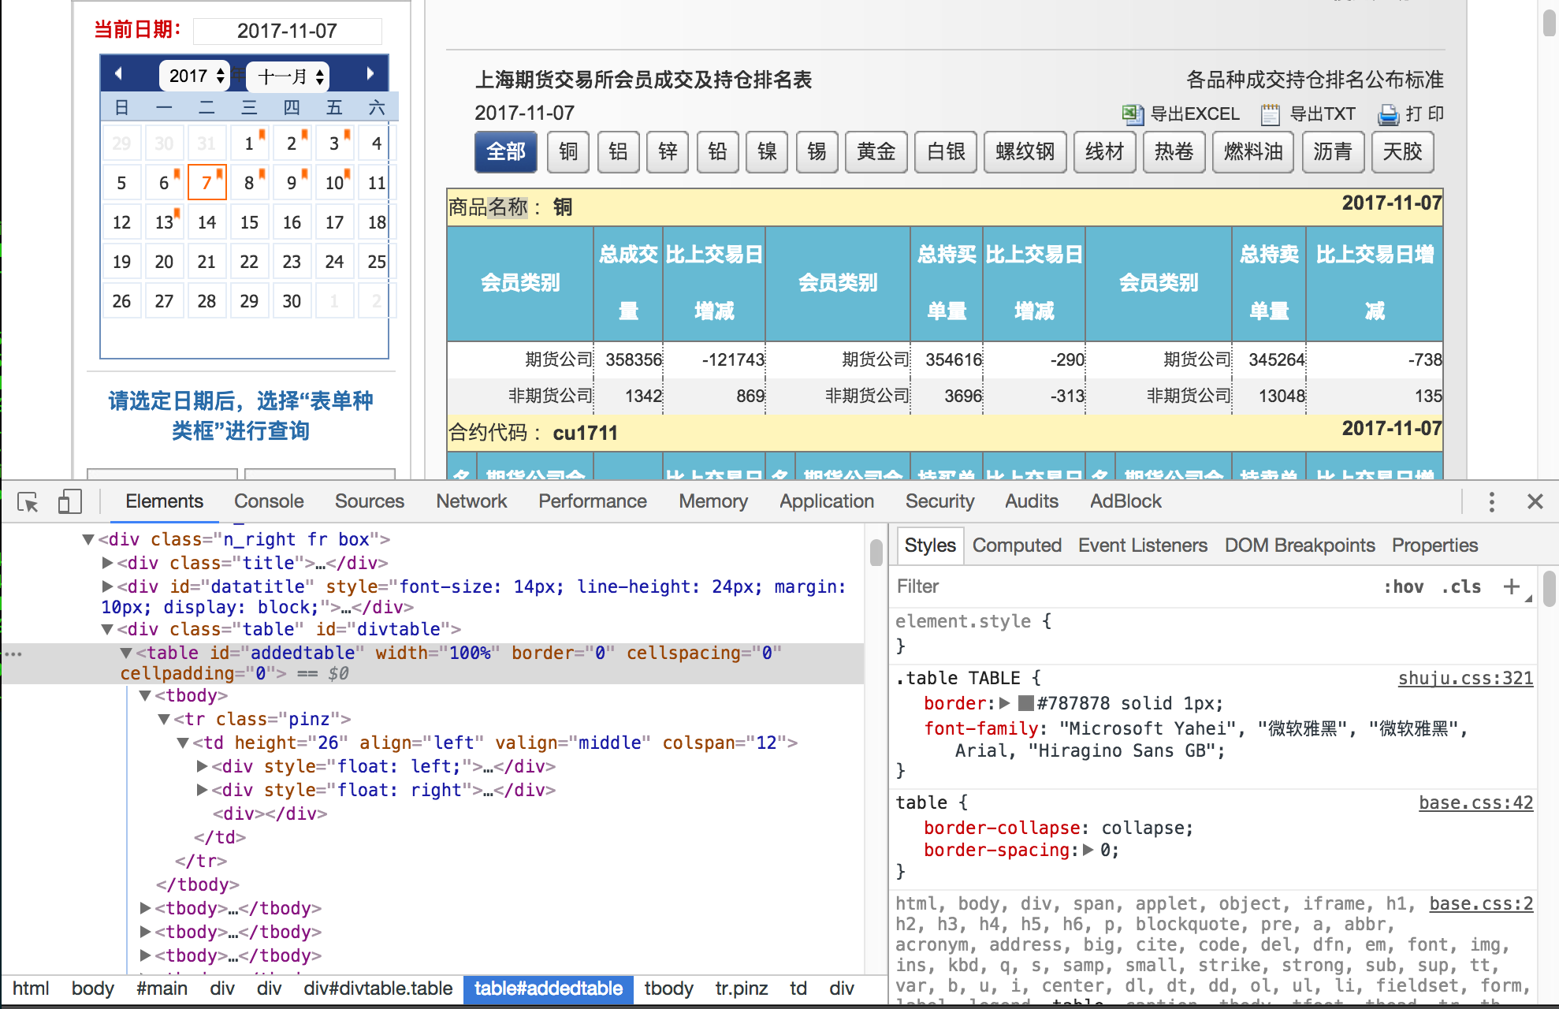Expand div style float: right node
The height and width of the screenshot is (1009, 1559).
(x=202, y=791)
